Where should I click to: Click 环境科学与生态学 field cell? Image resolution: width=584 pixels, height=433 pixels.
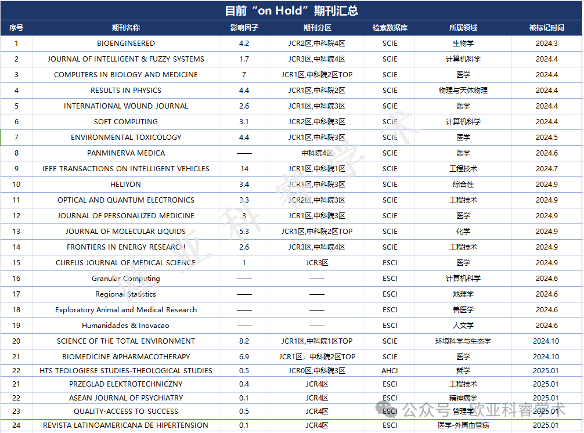tap(463, 341)
